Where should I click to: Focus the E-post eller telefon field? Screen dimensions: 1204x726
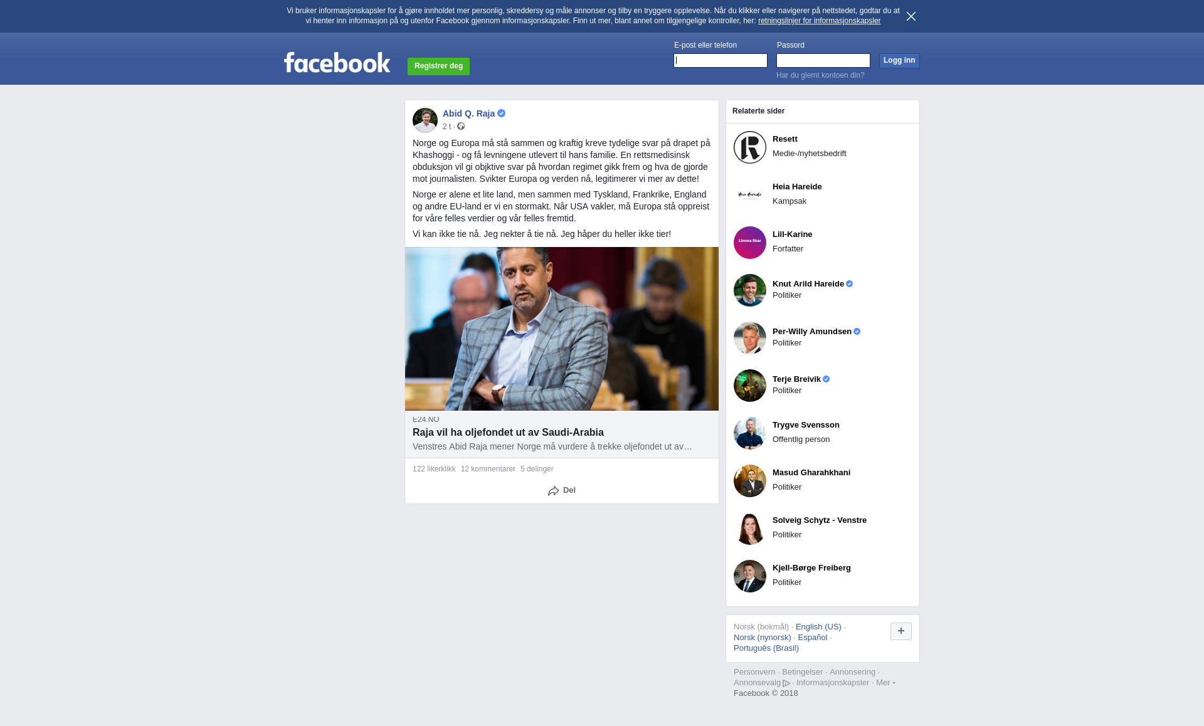[721, 60]
